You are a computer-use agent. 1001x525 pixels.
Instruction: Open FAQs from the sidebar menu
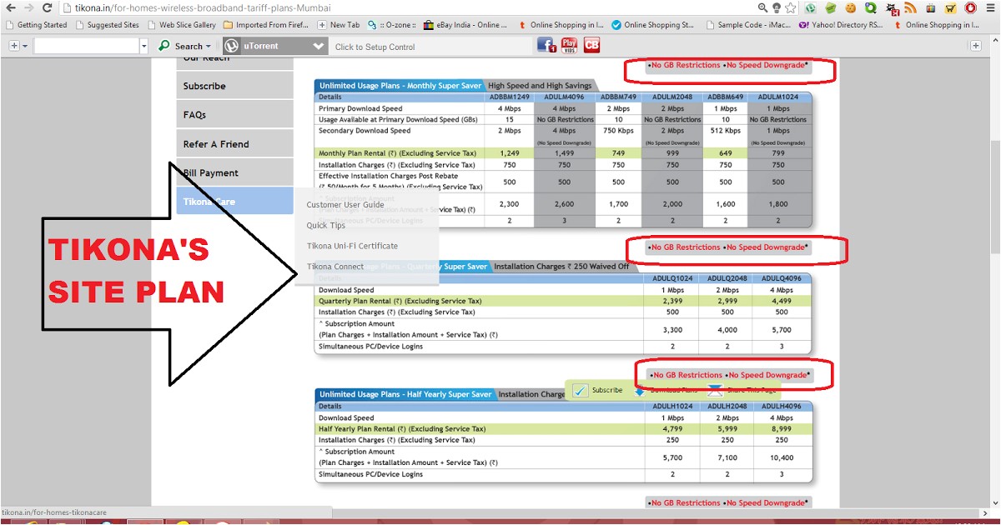click(194, 115)
